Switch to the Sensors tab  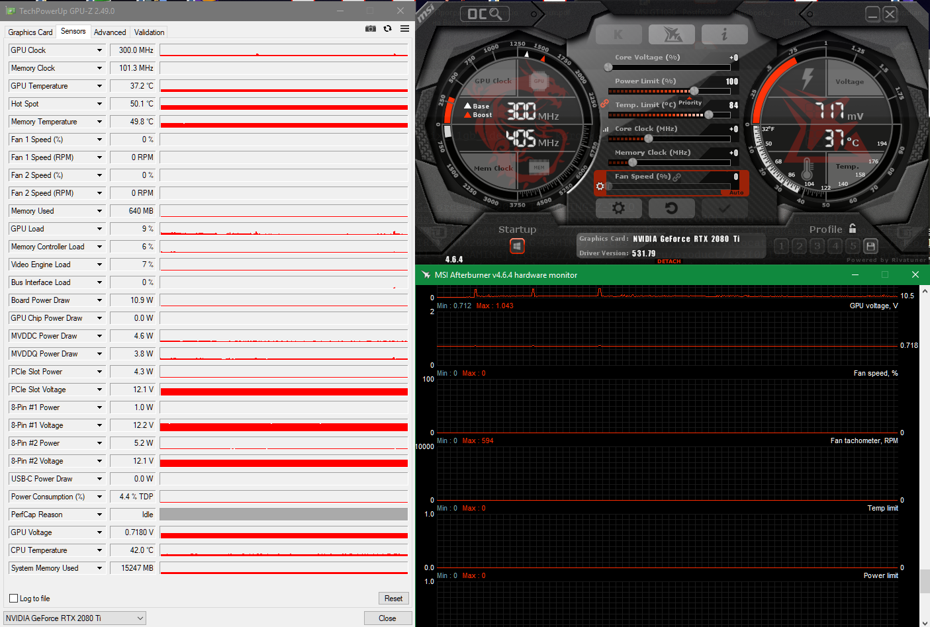(73, 31)
